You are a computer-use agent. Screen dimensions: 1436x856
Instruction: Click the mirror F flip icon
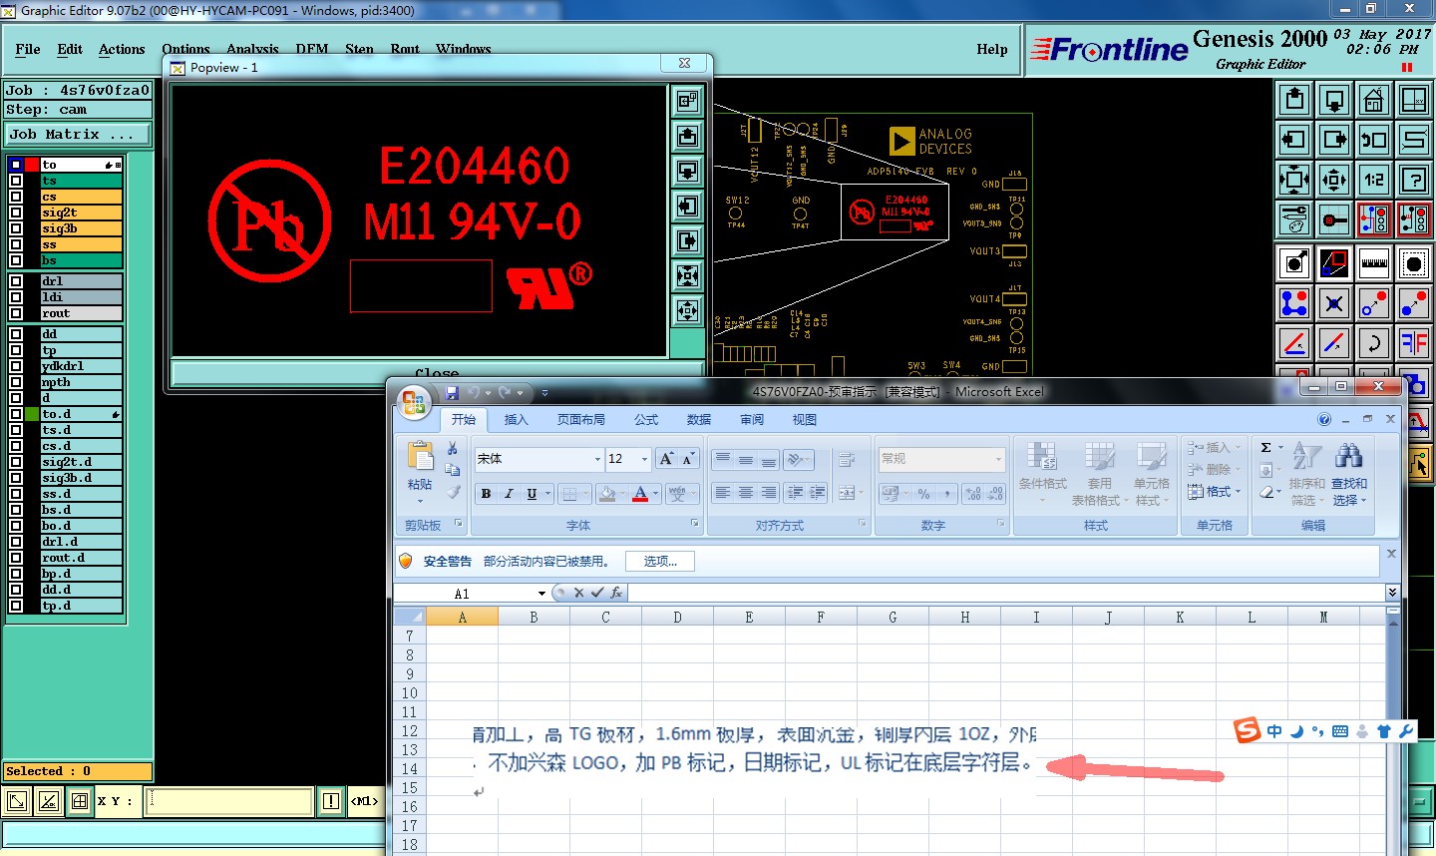[x=1414, y=343]
